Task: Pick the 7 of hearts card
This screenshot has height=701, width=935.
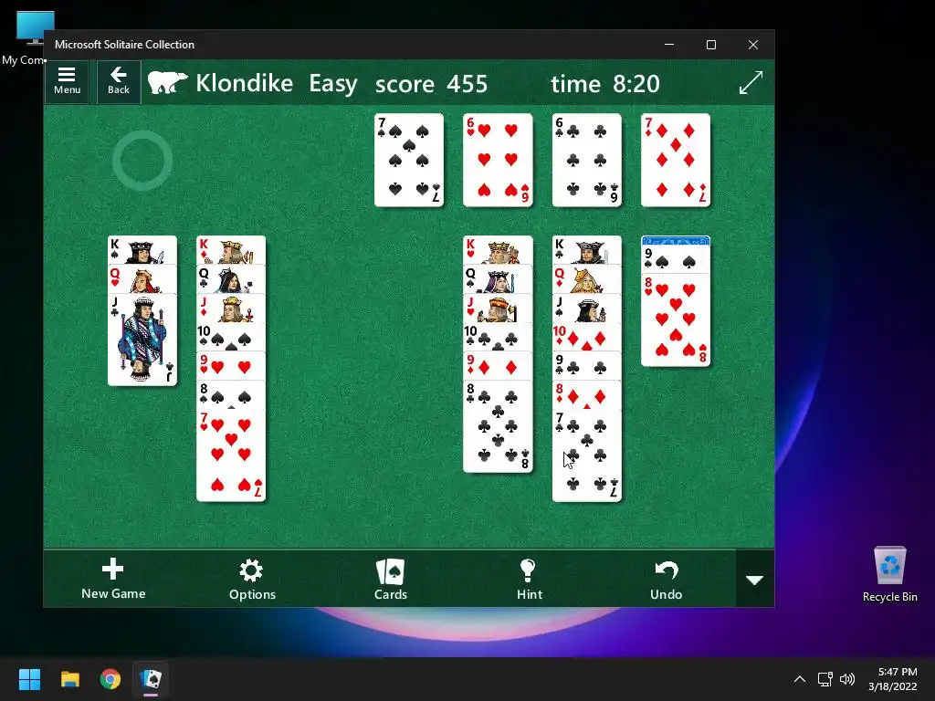Action: click(231, 455)
